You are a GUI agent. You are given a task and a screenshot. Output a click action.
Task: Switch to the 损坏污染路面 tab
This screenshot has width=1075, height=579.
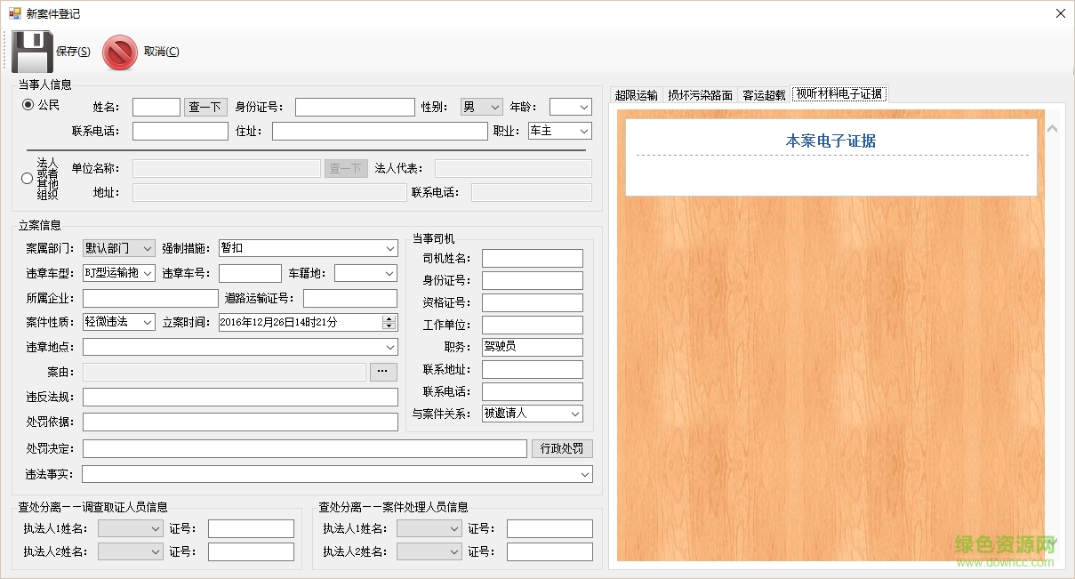click(702, 92)
